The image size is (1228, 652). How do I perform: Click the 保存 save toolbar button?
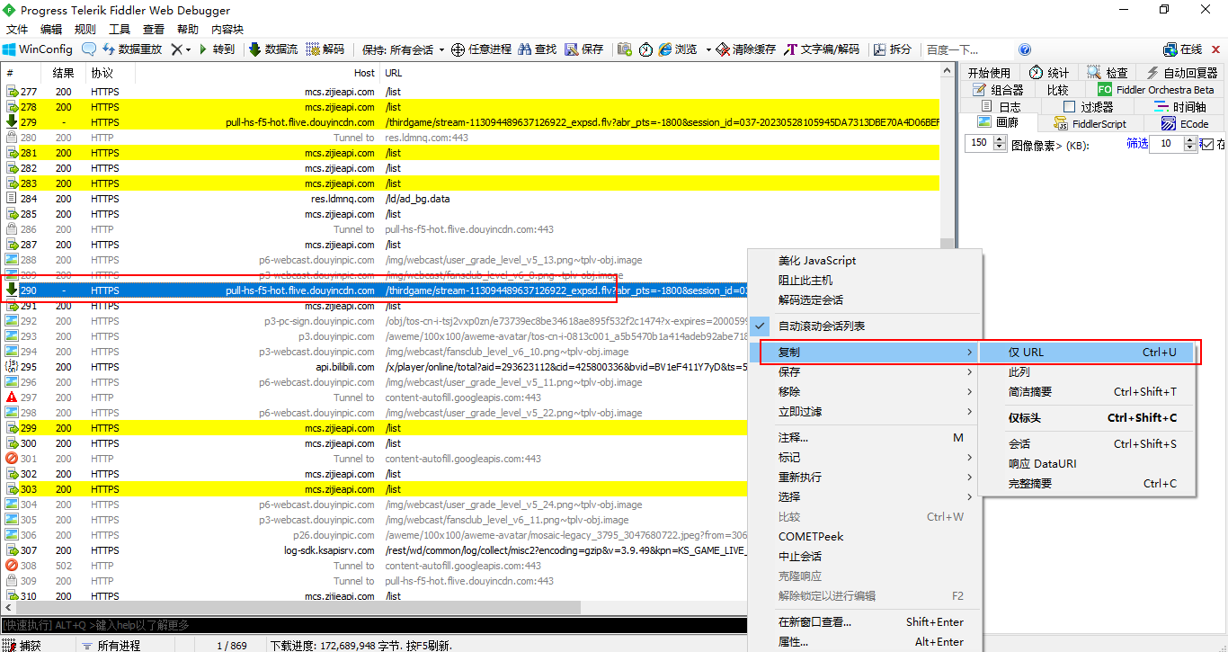point(584,49)
